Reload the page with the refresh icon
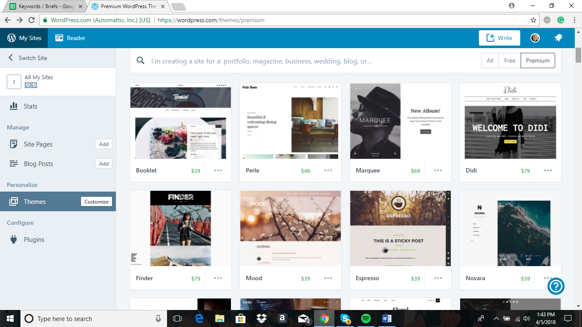 tap(32, 20)
